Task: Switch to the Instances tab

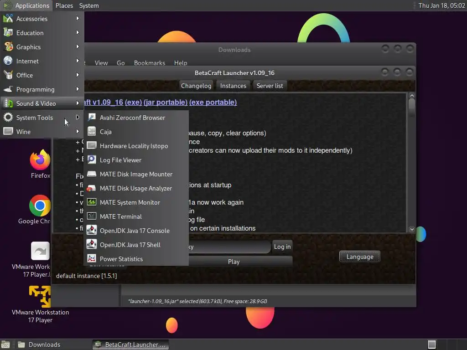Action: click(233, 86)
